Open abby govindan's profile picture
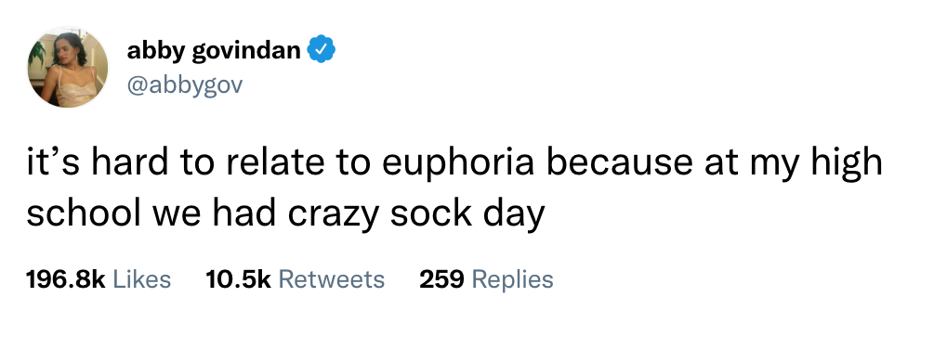The image size is (947, 349). point(68,68)
